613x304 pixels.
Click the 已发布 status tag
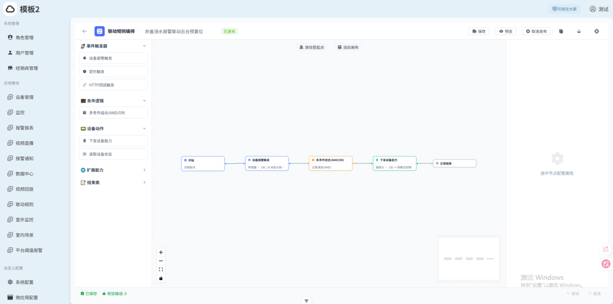tap(229, 31)
